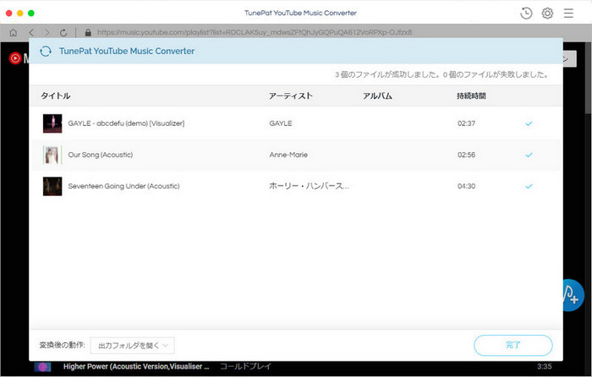Select the GAYLE - abcdefu (demo) title
The height and width of the screenshot is (377, 592).
[x=126, y=123]
